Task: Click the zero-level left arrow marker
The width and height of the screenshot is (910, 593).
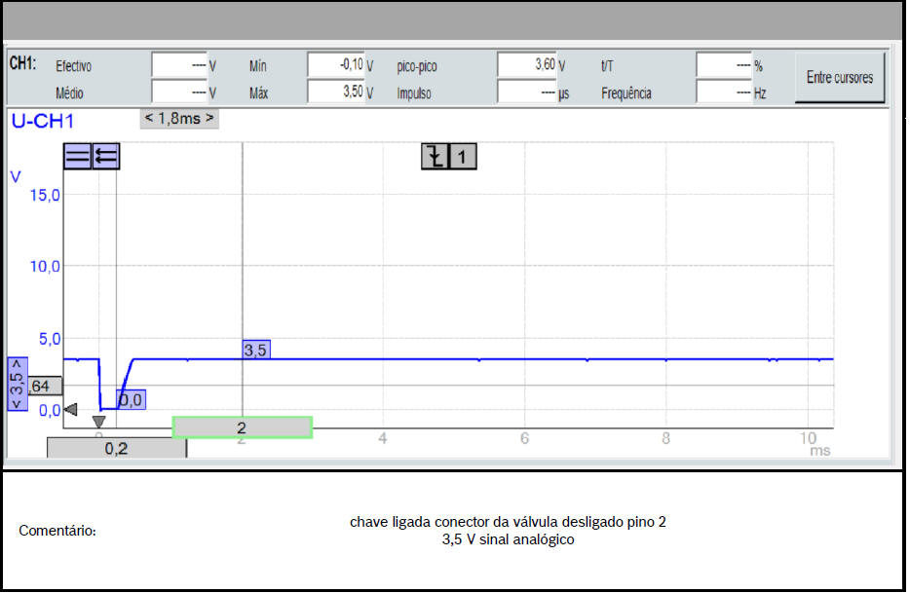Action: pos(70,410)
